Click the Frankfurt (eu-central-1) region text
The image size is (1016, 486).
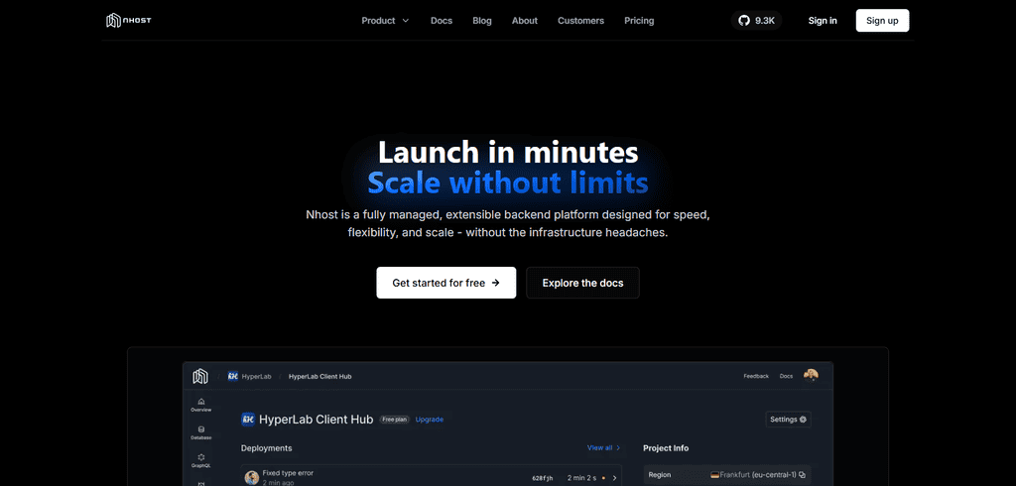[x=759, y=474]
